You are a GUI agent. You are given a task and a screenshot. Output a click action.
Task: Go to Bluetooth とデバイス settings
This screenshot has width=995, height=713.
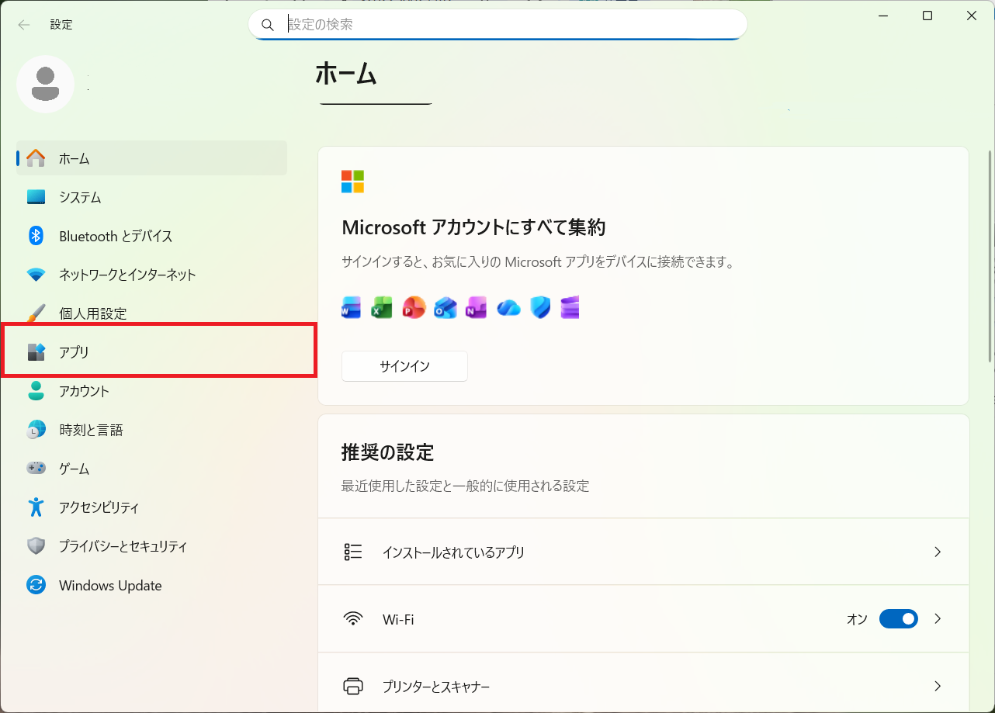(x=152, y=236)
